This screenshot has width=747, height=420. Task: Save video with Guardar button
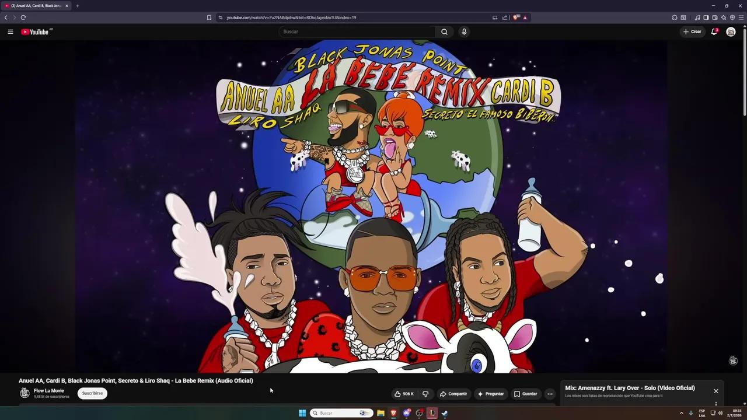coord(525,394)
